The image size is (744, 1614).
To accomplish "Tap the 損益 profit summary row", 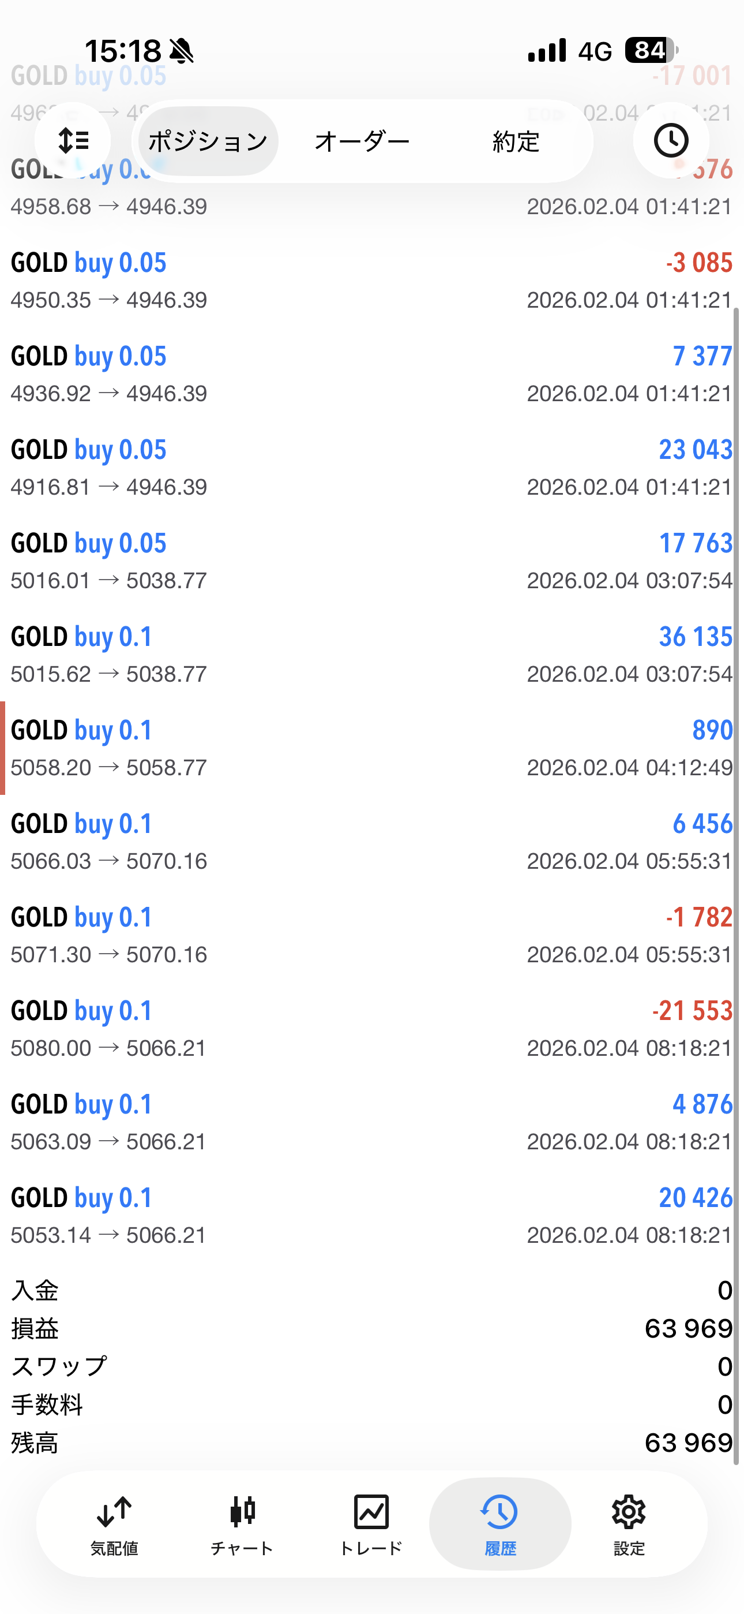I will point(372,1328).
